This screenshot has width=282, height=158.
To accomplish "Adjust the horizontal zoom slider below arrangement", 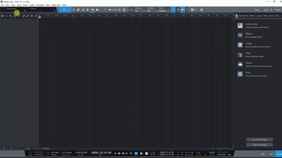I will [223, 148].
